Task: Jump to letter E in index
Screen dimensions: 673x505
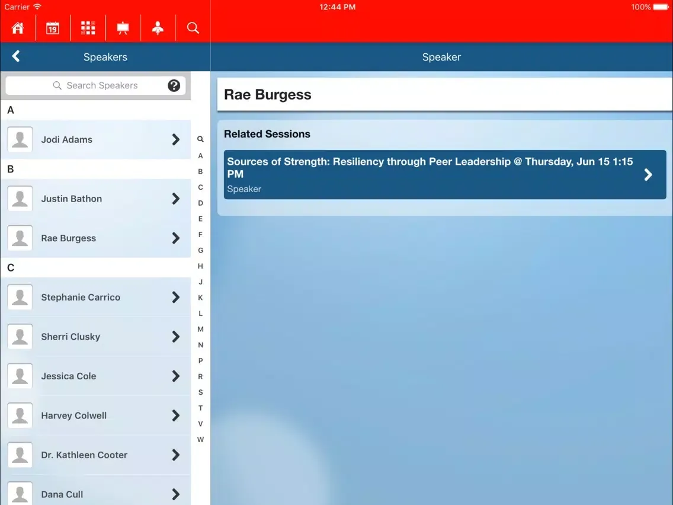Action: [x=200, y=219]
